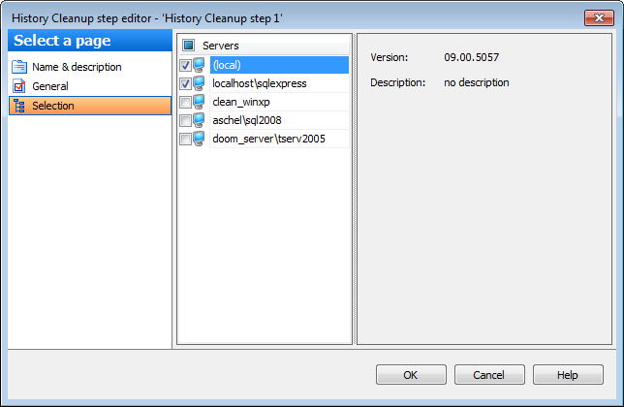Click the Servers column header

pos(265,46)
